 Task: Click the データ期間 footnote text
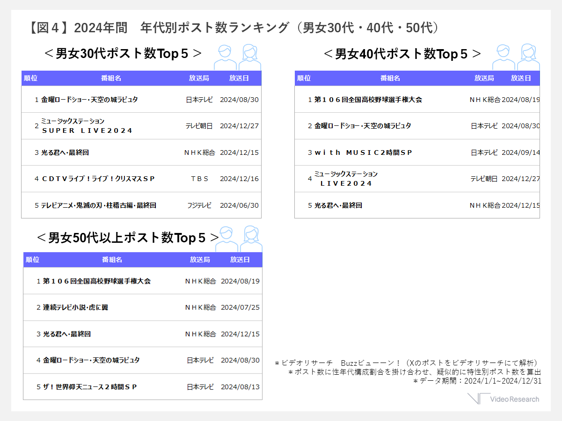click(x=477, y=381)
